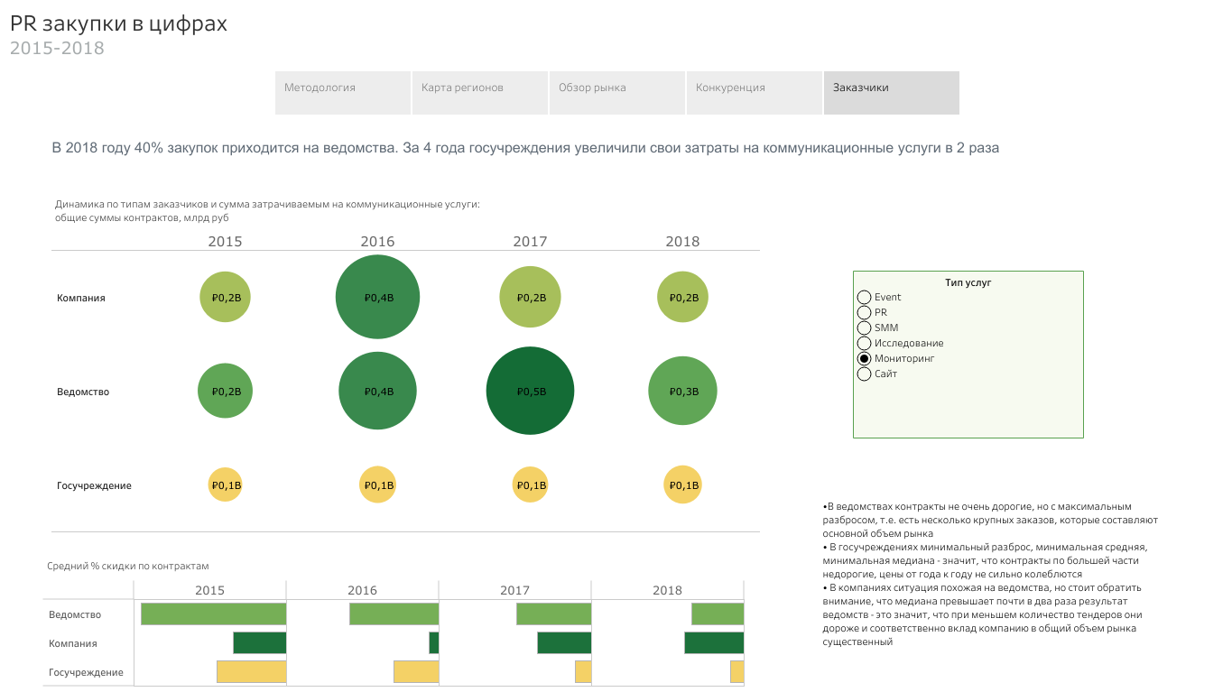Select the dark Ведомство 2017 ₽0,5B bubble

pyautogui.click(x=530, y=391)
